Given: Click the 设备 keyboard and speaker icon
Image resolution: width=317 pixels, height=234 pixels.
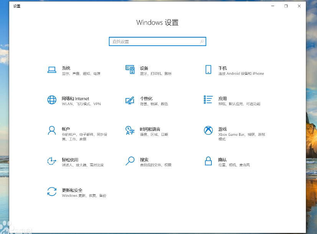Looking at the screenshot, I should point(130,69).
